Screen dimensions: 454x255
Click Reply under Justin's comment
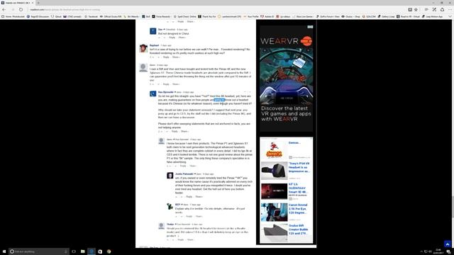click(189, 197)
